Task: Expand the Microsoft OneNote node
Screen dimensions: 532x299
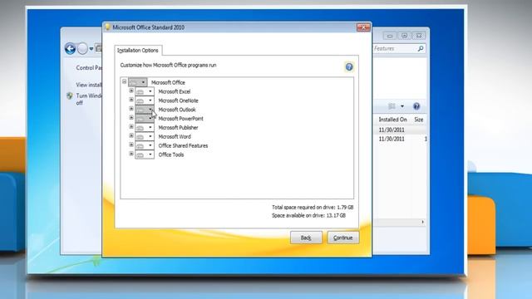Action: click(x=131, y=100)
